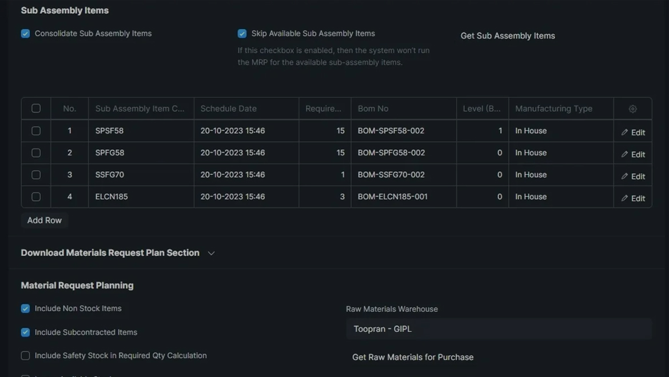The image size is (669, 377).
Task: Select all rows with header checkbox
Action: (x=36, y=109)
